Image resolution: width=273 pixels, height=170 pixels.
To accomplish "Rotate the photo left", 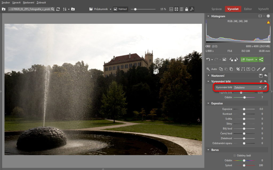I will pyautogui.click(x=231, y=59).
